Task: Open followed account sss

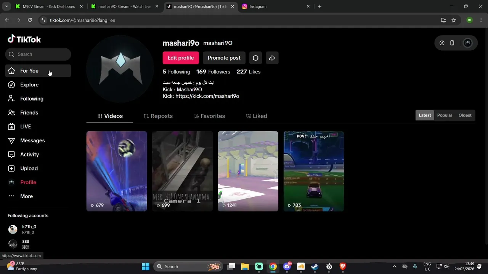Action: coord(38,244)
